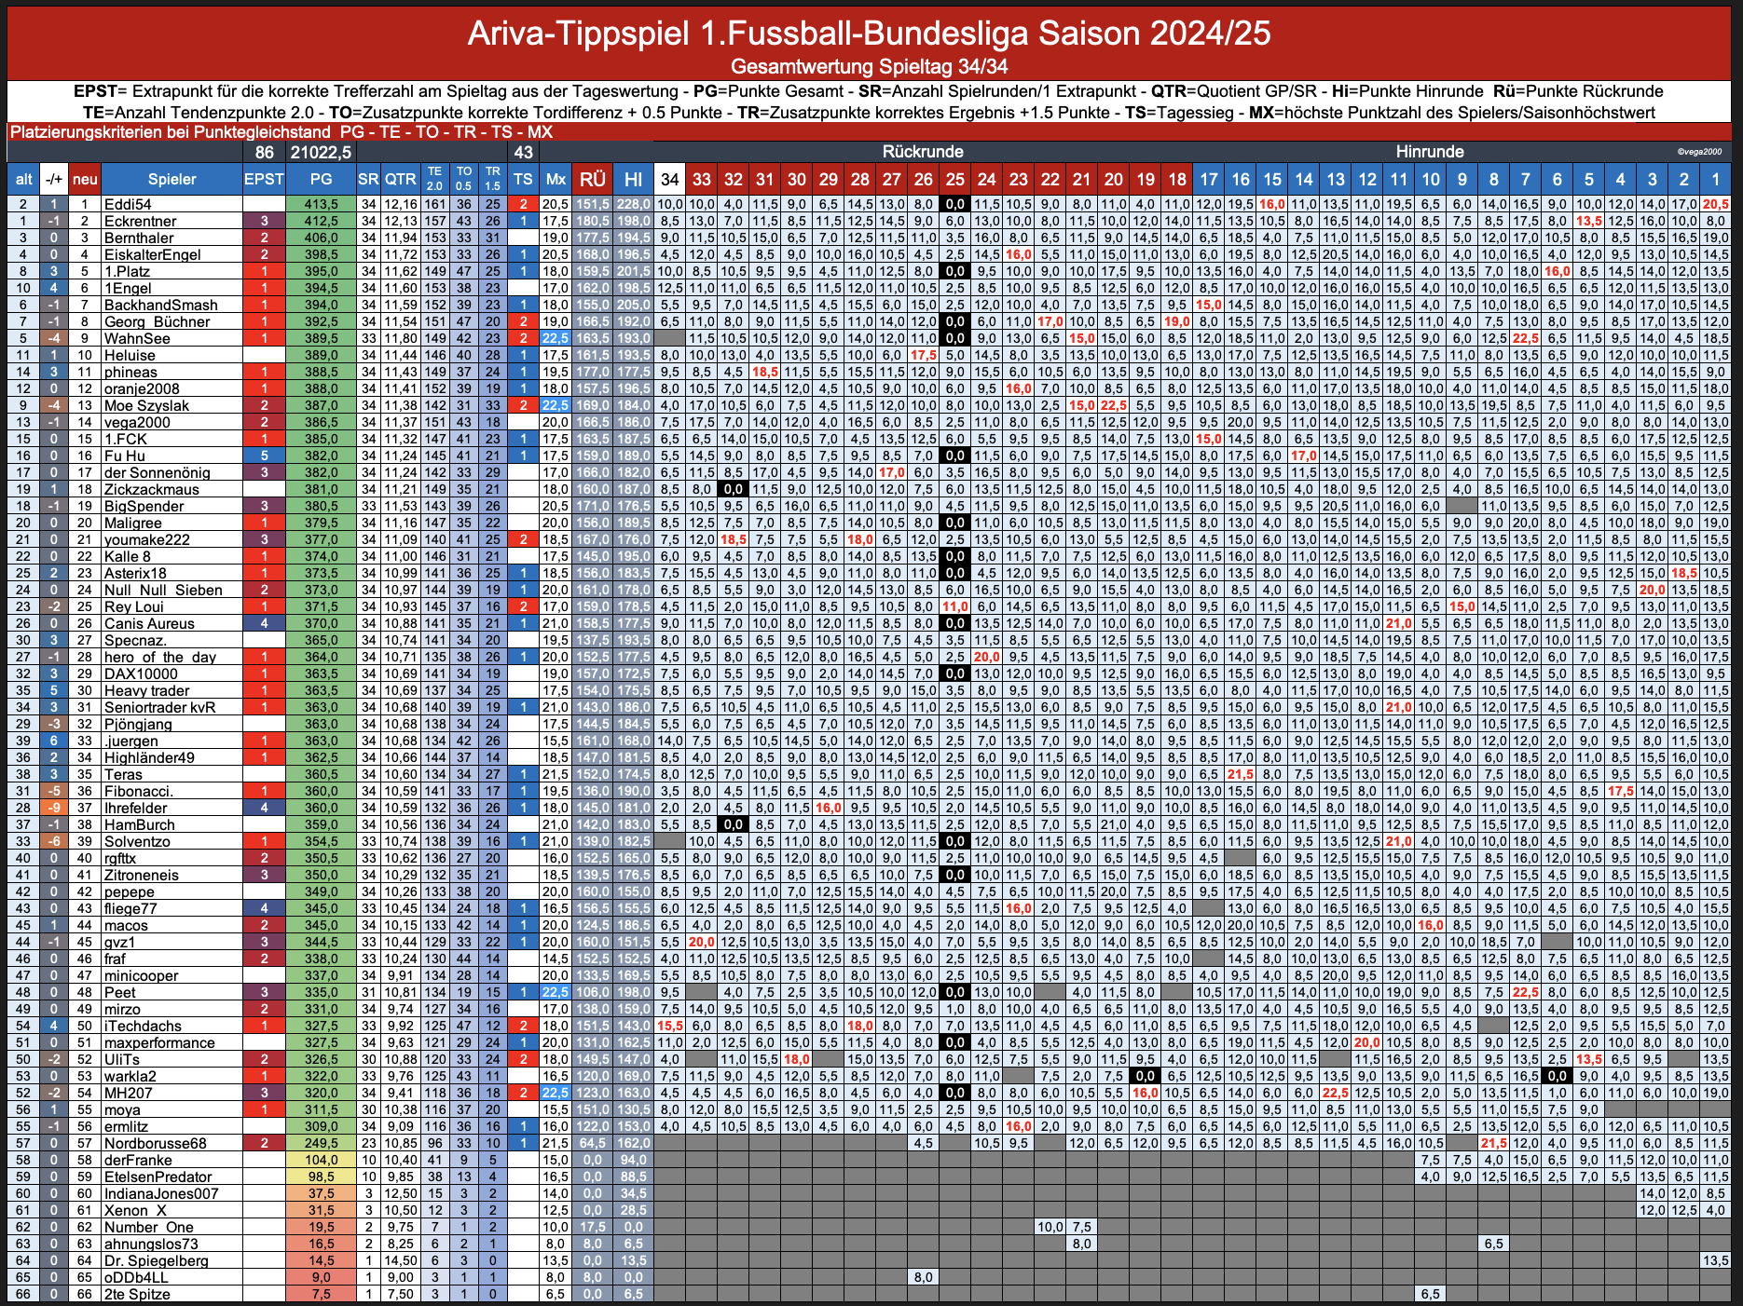Select player name 'Highländer49'
The height and width of the screenshot is (1306, 1743).
pos(149,757)
